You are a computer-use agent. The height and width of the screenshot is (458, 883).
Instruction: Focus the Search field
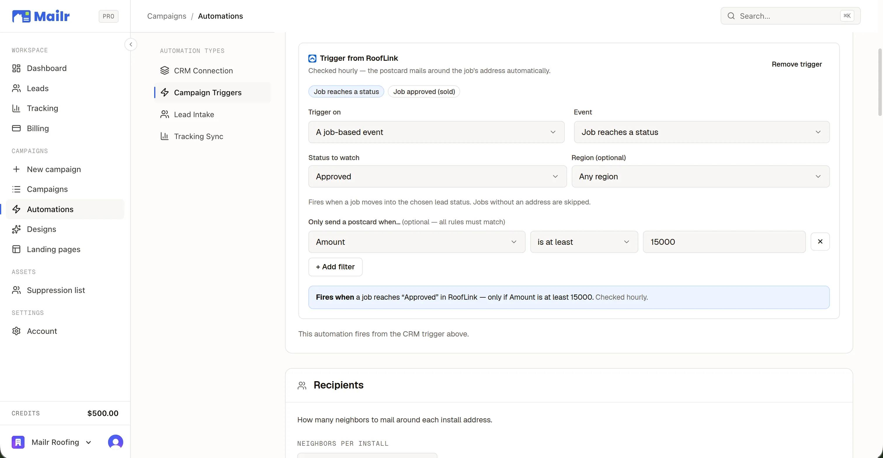click(x=790, y=16)
